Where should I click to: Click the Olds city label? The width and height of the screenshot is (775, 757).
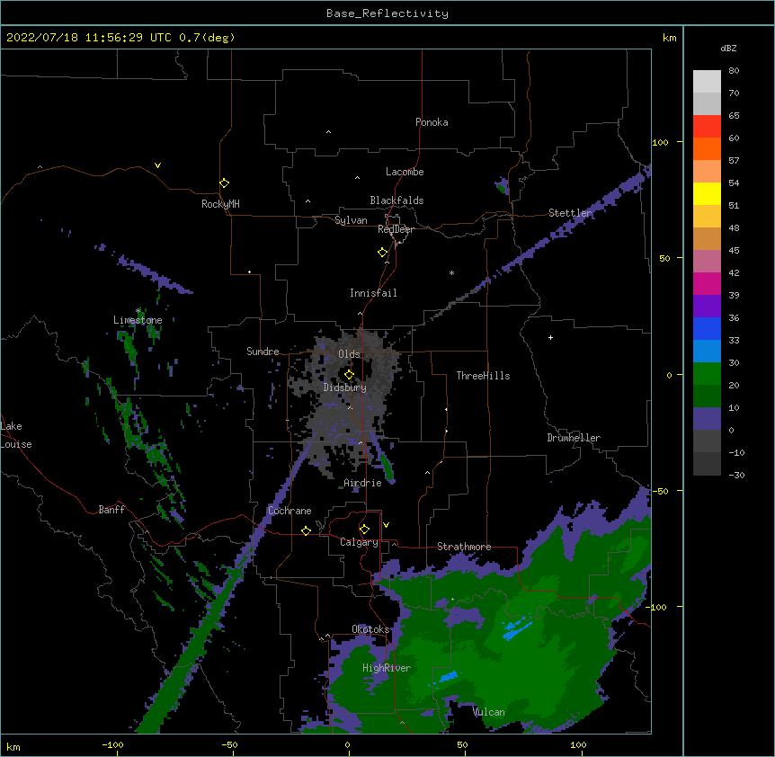(349, 354)
